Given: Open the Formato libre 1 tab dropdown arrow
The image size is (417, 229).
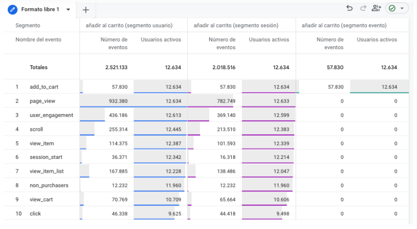Looking at the screenshot, I should tap(68, 10).
